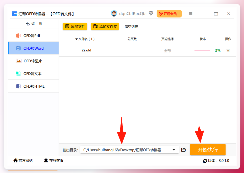The height and width of the screenshot is (173, 244).
Task: Maximize the converter window
Action: (216, 14)
